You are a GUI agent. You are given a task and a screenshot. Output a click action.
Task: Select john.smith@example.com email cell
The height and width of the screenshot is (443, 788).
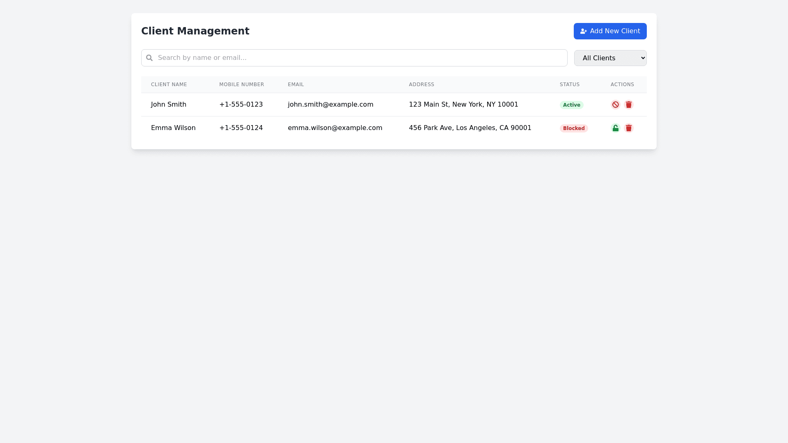(x=330, y=105)
